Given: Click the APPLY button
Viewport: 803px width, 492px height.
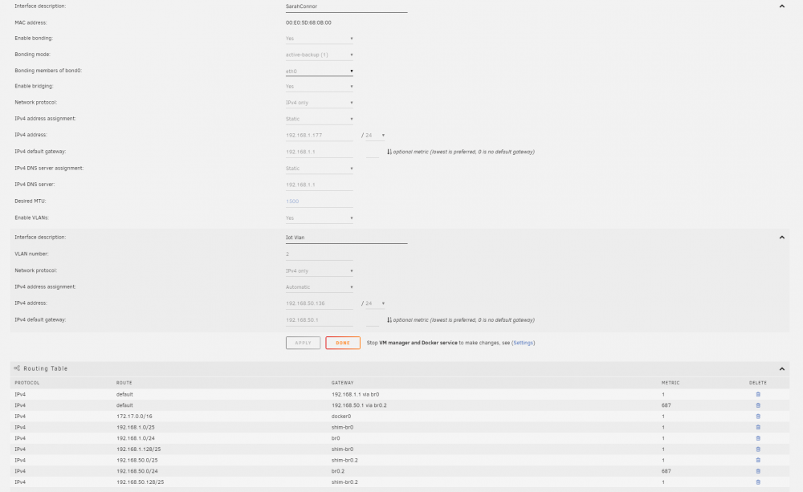Looking at the screenshot, I should [x=304, y=343].
